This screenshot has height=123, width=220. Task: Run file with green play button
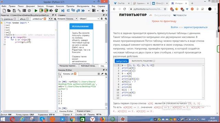(x=36, y=11)
